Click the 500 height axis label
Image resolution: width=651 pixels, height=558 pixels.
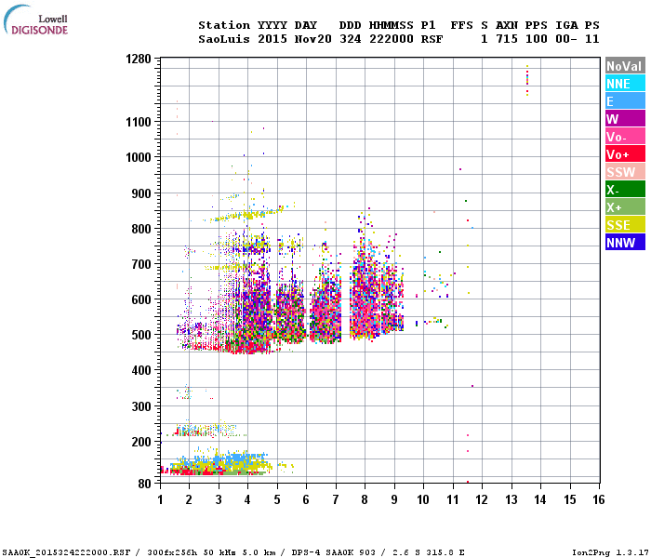tap(141, 335)
